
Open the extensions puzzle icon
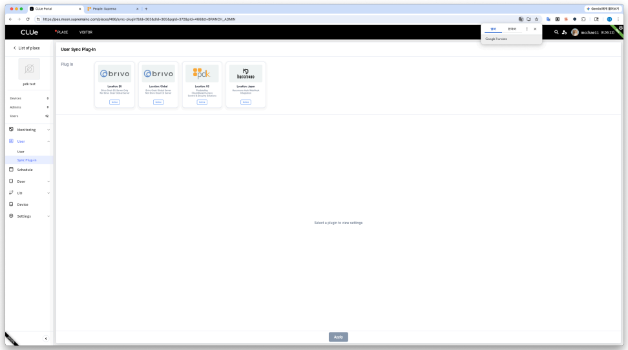point(583,19)
